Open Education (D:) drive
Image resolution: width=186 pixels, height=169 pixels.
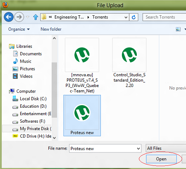point(33,106)
